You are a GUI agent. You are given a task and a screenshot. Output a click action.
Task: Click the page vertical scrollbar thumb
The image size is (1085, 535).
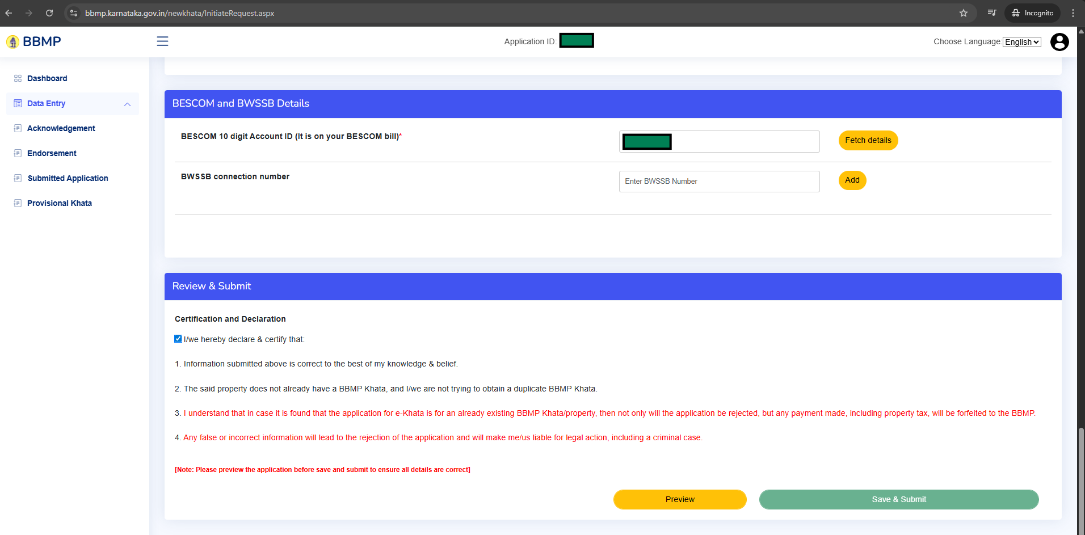coord(1081,481)
